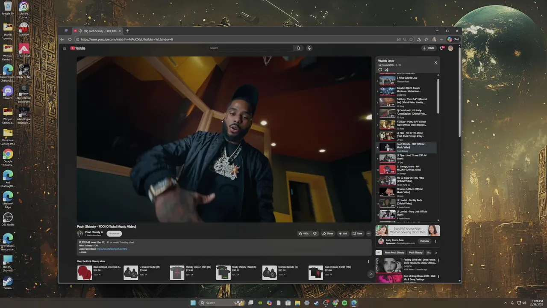
Task: Share the FDO music video
Action: pyautogui.click(x=328, y=234)
